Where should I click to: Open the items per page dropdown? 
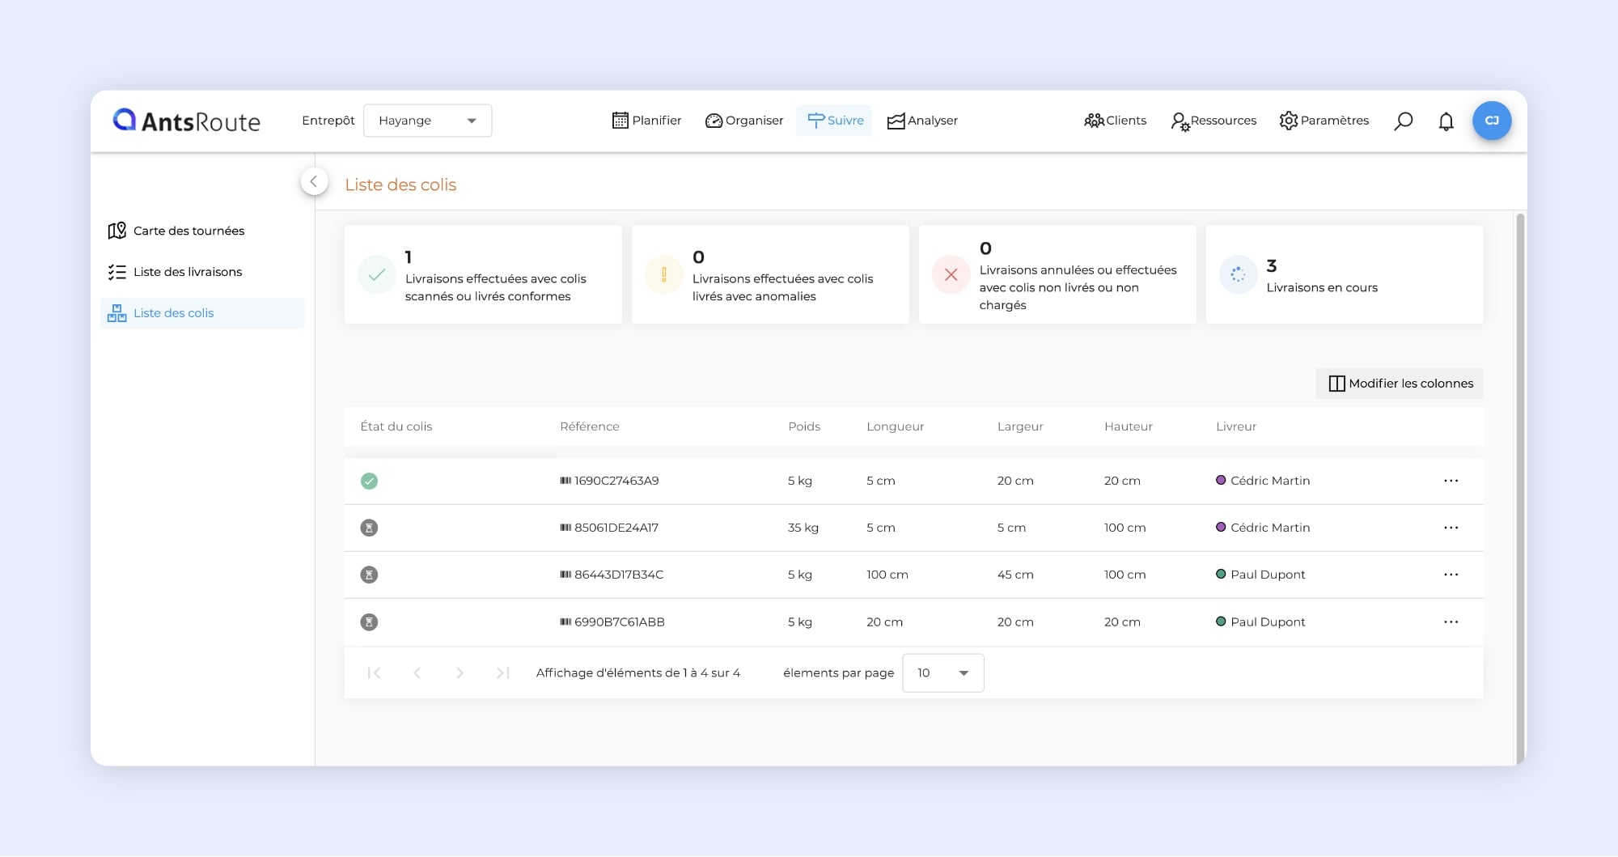pos(942,673)
